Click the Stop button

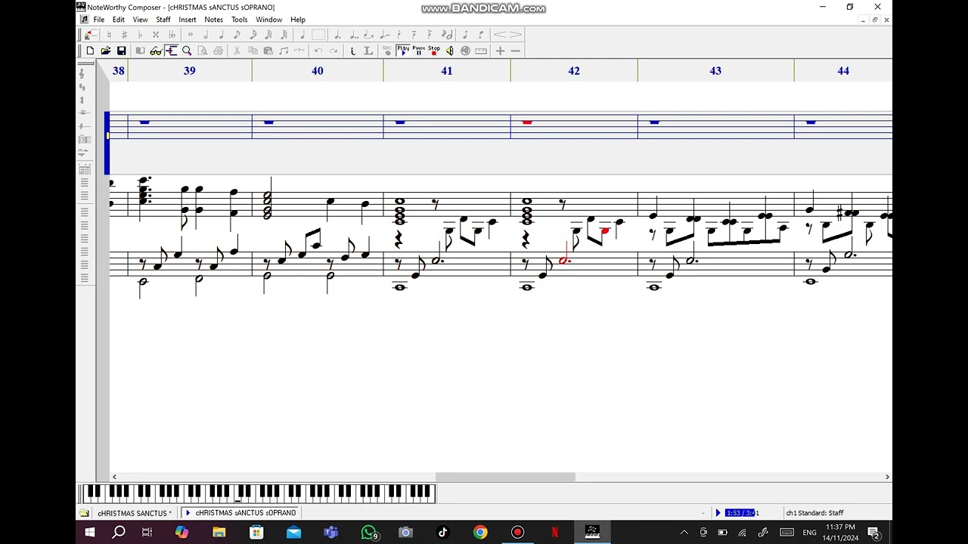(434, 51)
